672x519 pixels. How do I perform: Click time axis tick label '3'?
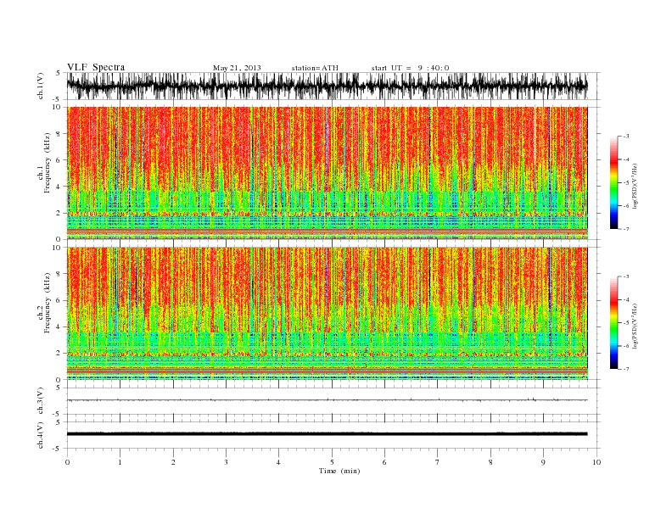point(226,462)
